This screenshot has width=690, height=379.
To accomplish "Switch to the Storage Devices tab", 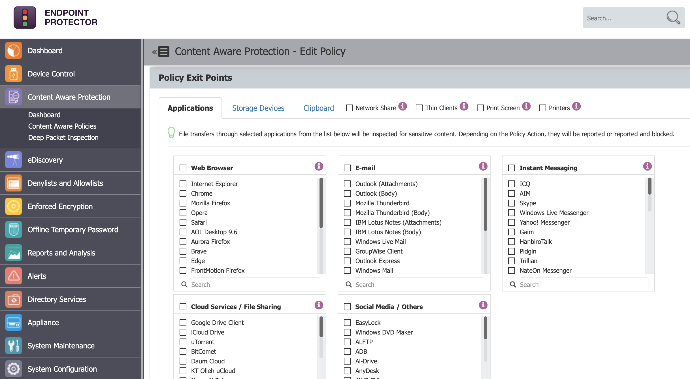I will pyautogui.click(x=258, y=108).
